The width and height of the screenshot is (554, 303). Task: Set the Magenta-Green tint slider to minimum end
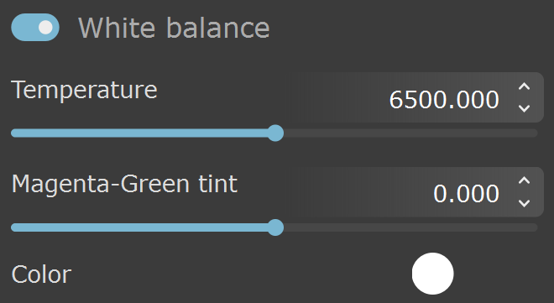14,227
